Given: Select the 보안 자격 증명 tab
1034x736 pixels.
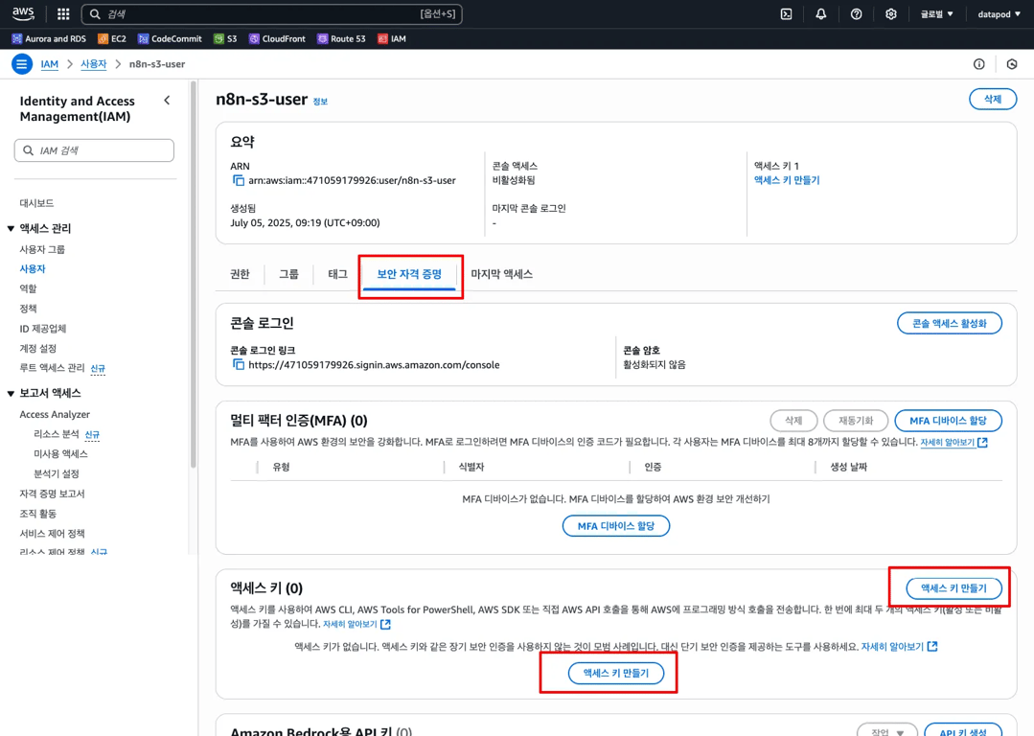Looking at the screenshot, I should tap(409, 274).
